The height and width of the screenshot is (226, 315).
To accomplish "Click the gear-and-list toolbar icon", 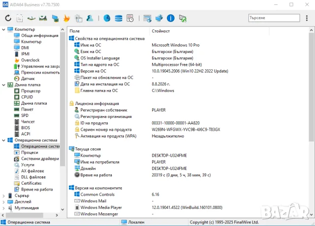I will [78, 18].
